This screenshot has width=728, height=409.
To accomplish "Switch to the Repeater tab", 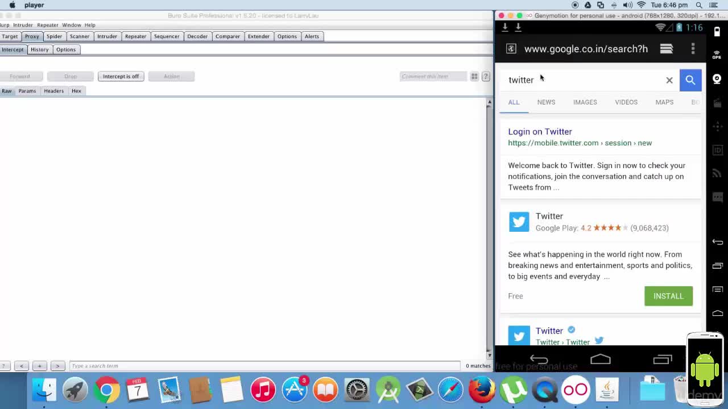I will point(135,36).
